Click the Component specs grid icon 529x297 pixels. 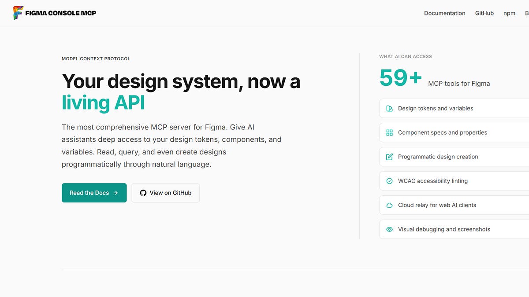tap(389, 132)
